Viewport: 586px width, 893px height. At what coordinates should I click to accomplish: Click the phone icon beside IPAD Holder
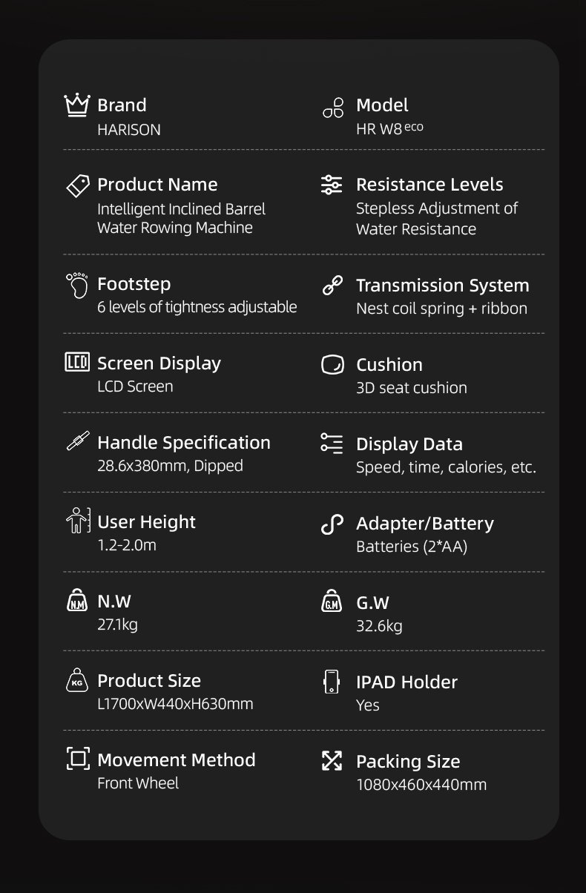332,682
